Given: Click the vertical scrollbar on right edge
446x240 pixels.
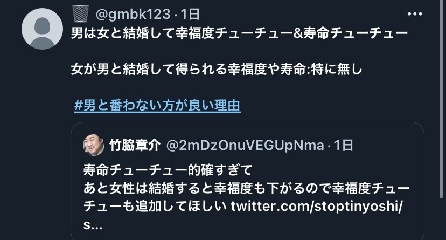Looking at the screenshot, I should 441,100.
